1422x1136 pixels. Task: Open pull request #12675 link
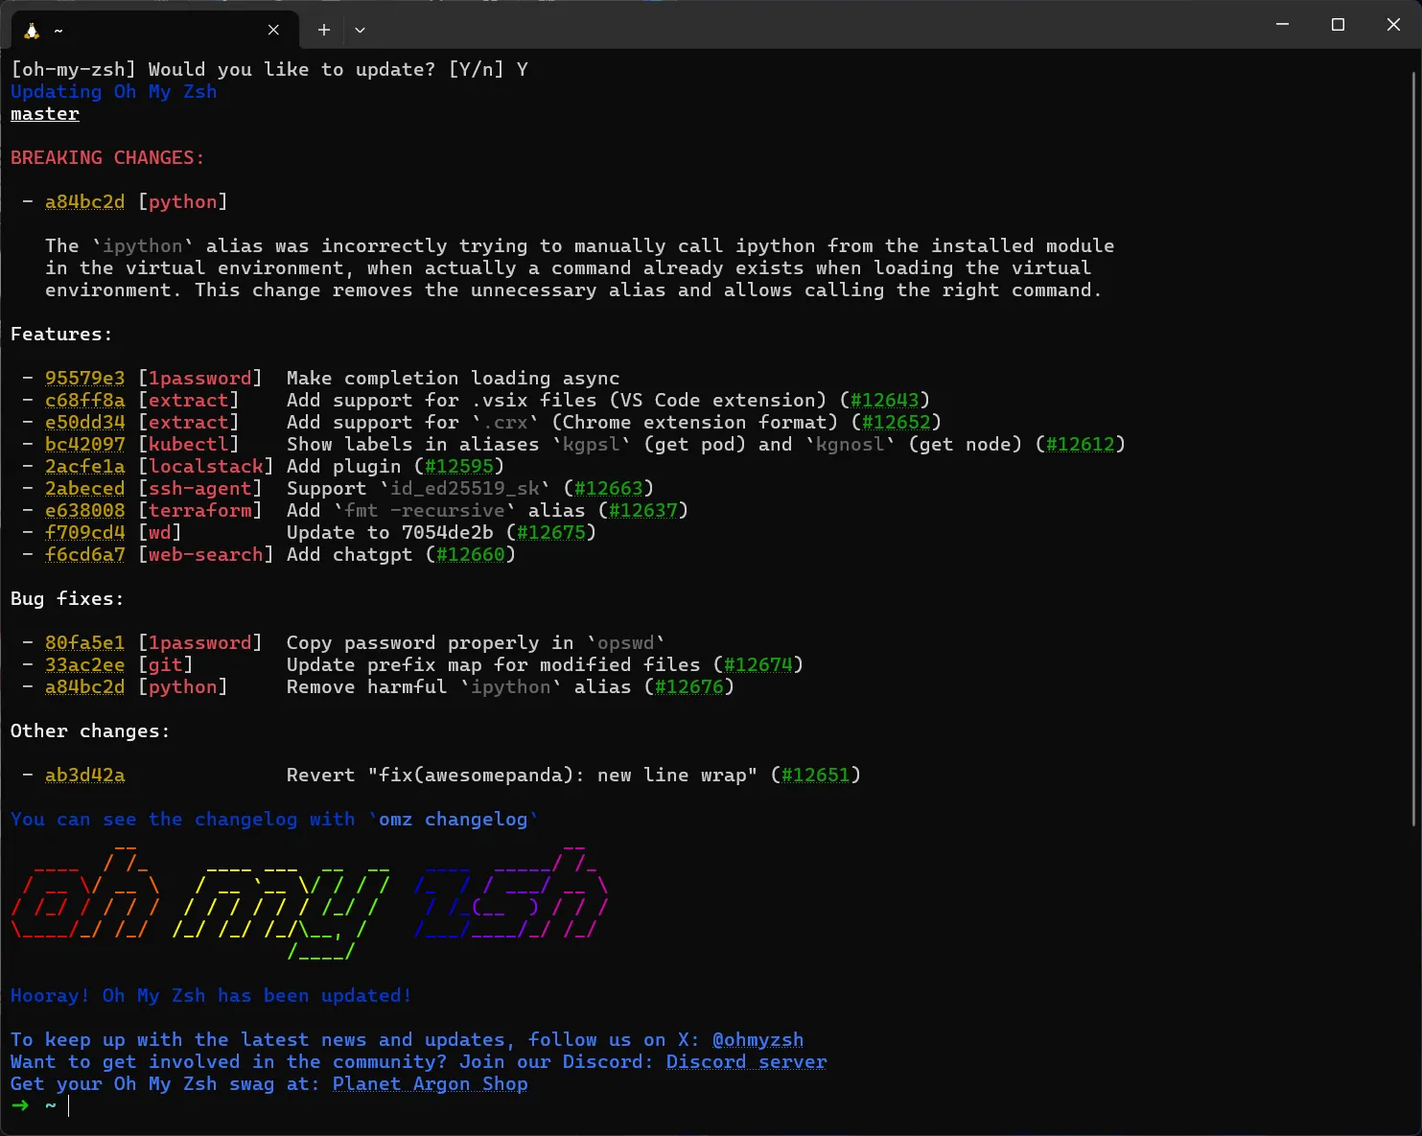(x=550, y=532)
